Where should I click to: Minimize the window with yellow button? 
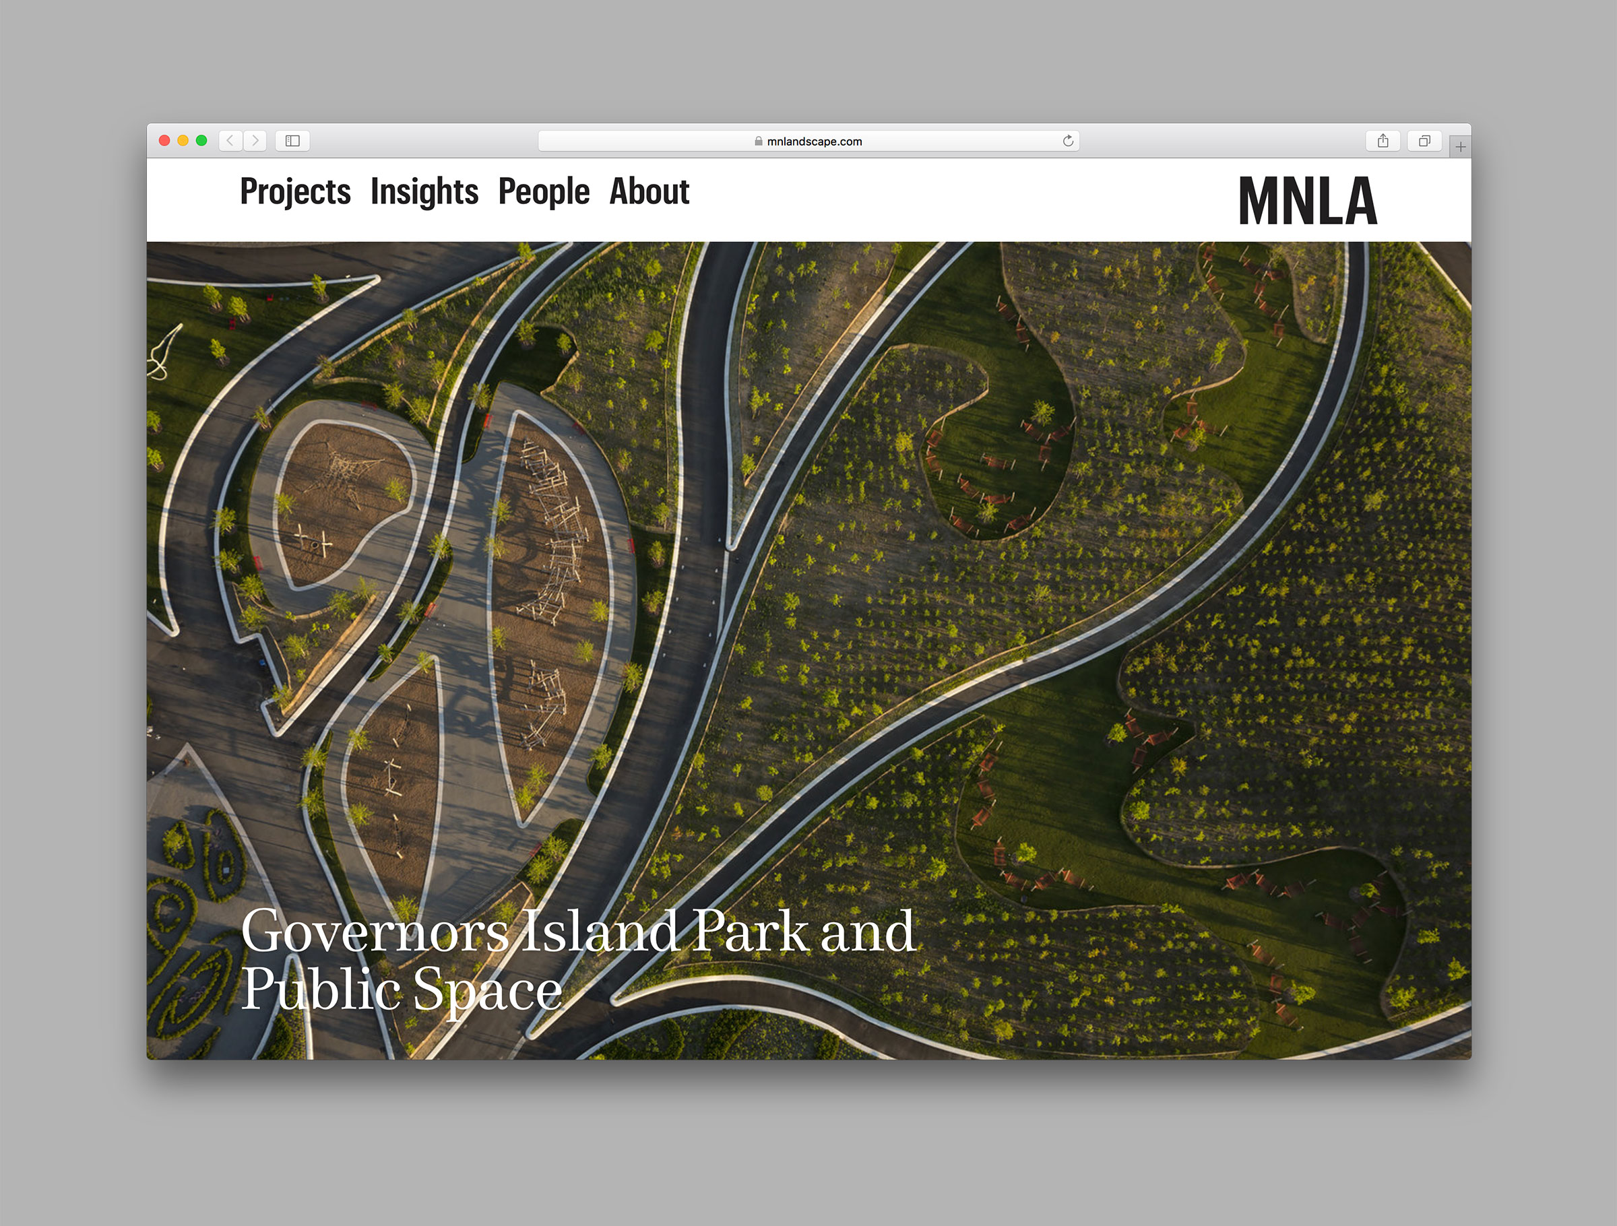tap(183, 141)
